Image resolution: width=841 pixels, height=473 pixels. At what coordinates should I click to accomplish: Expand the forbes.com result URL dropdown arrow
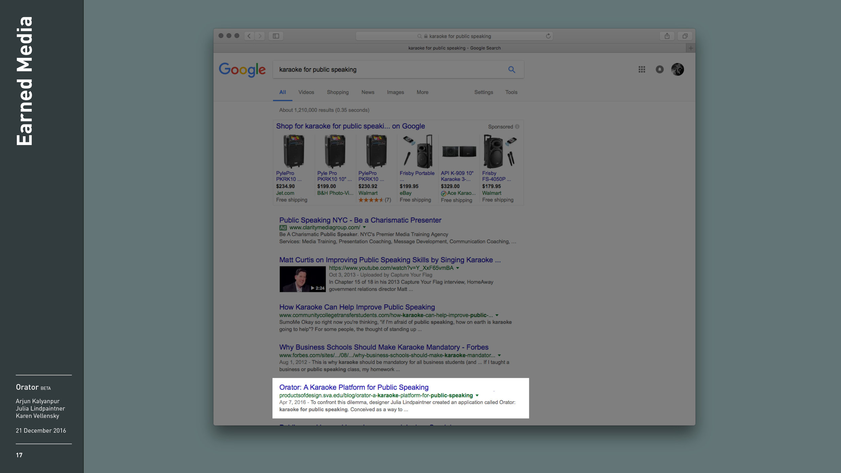pos(499,355)
